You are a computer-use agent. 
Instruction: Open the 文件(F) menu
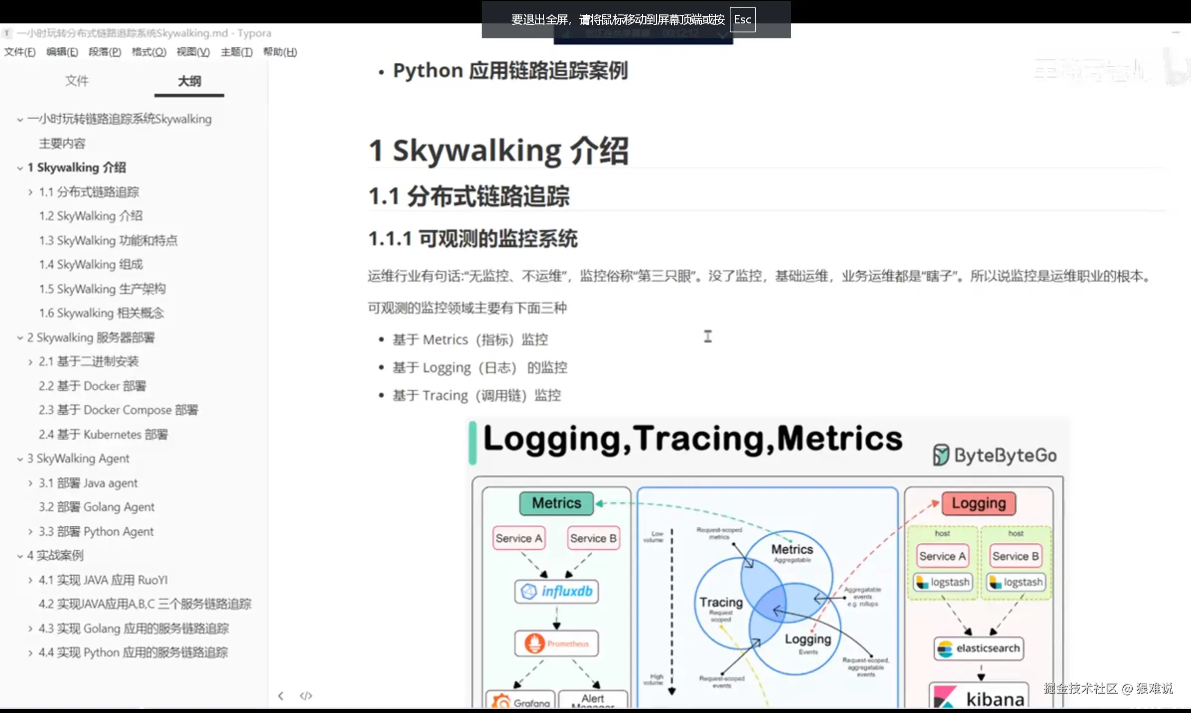click(x=20, y=52)
